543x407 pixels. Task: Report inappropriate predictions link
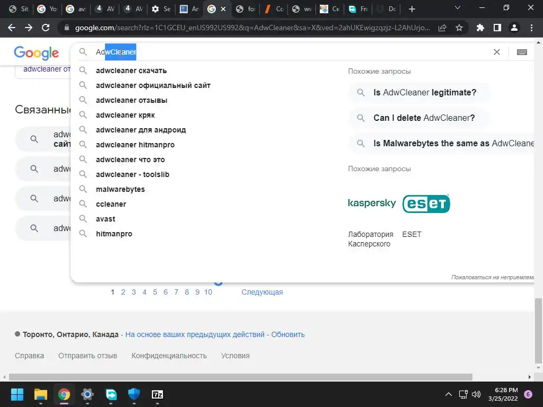(492, 277)
